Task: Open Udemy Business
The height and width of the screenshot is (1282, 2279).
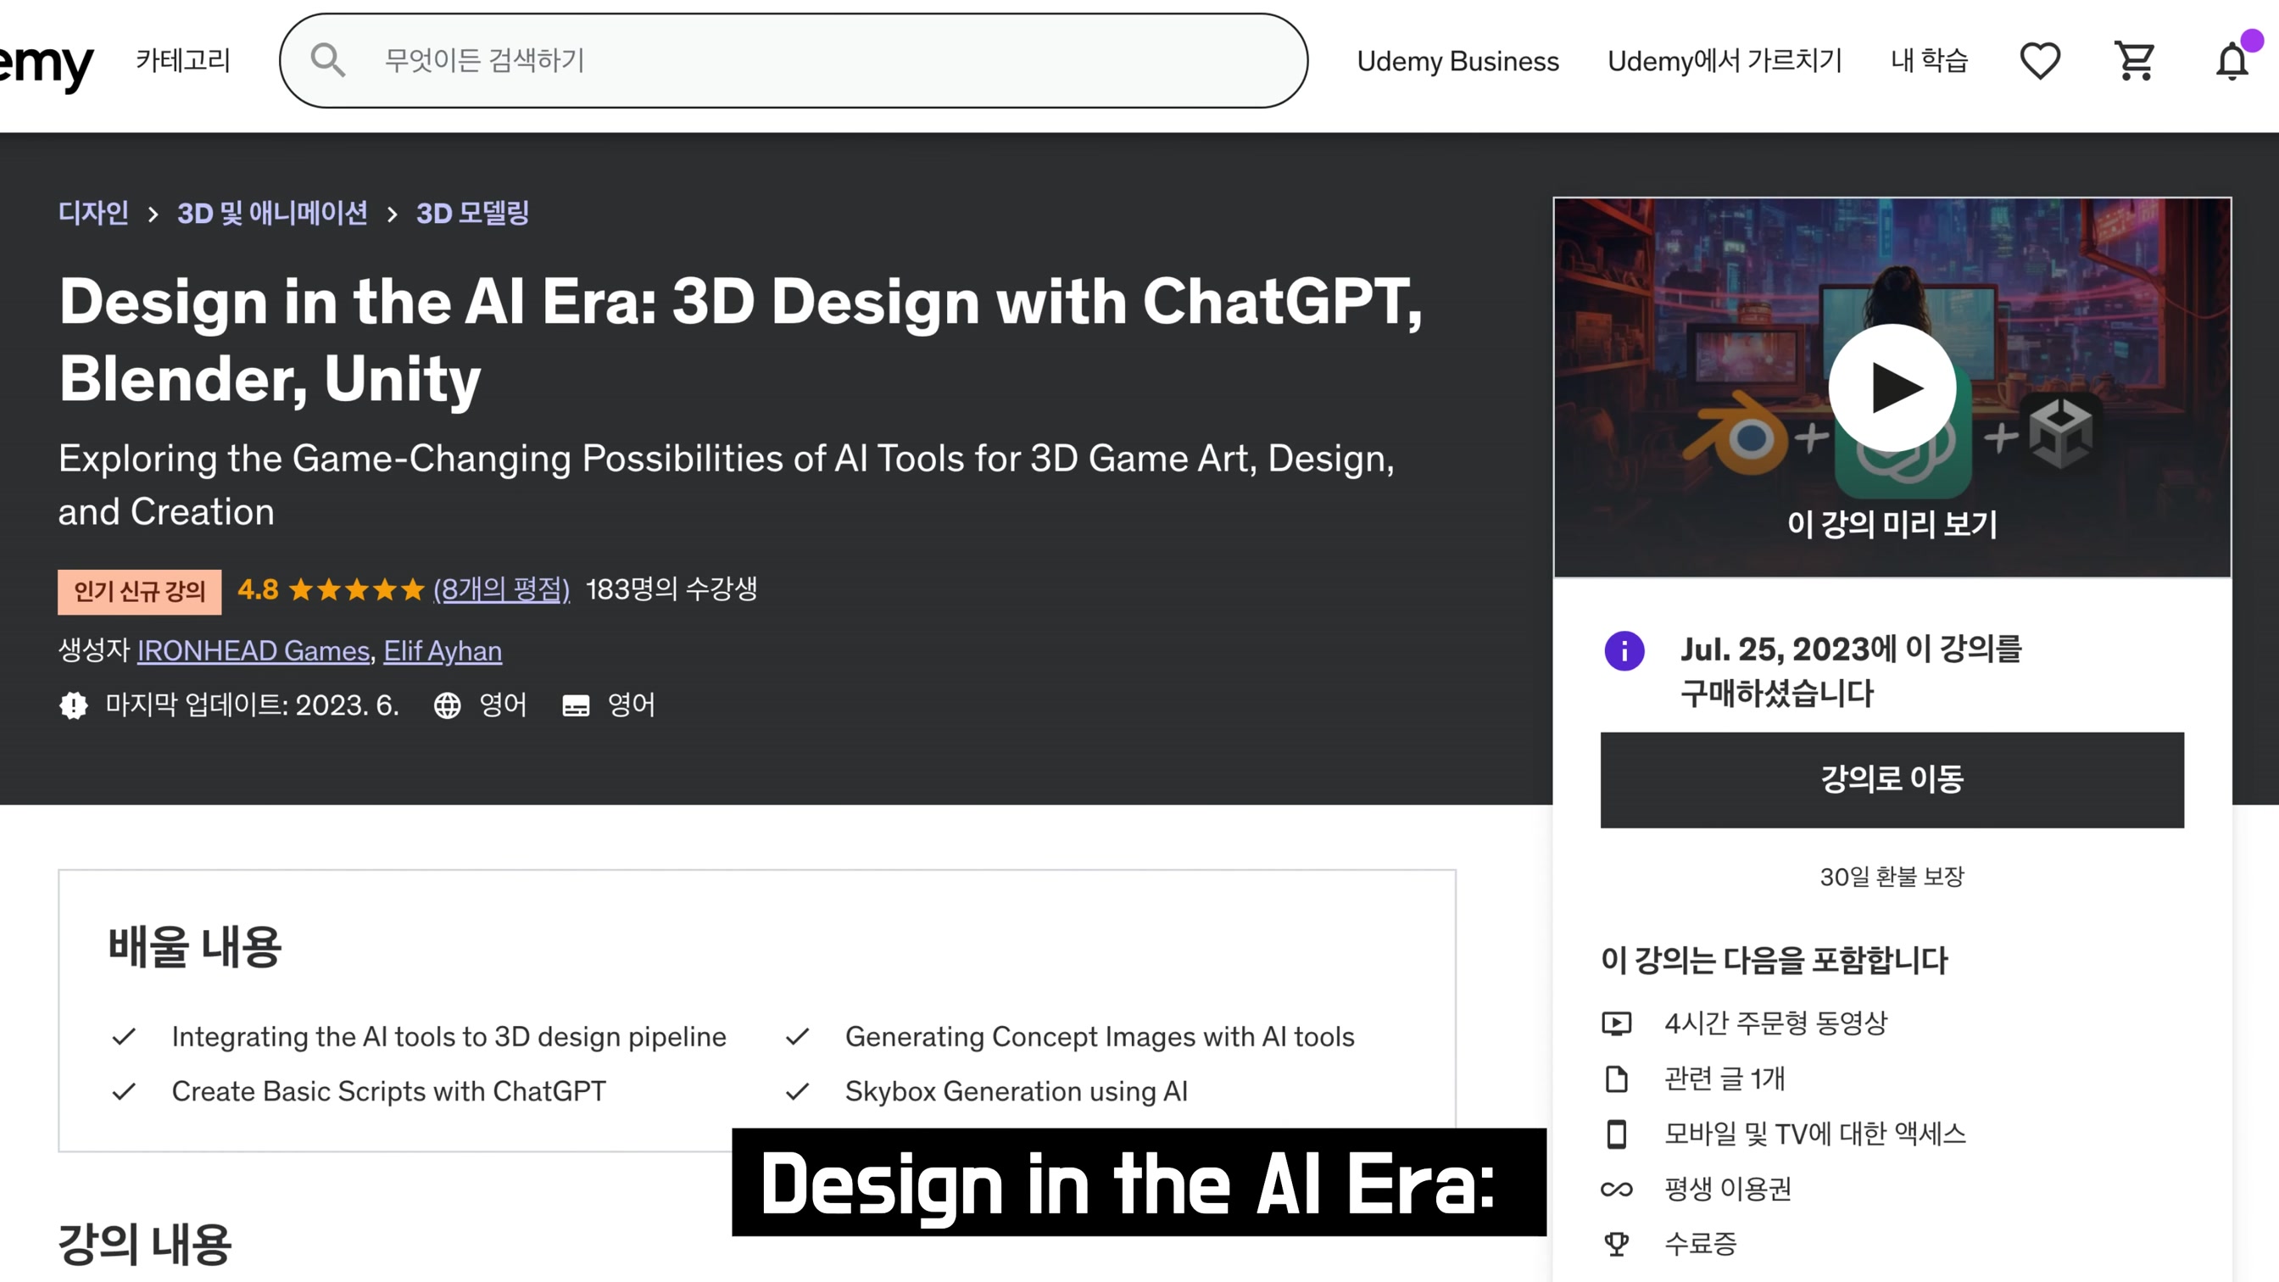Action: 1457,61
